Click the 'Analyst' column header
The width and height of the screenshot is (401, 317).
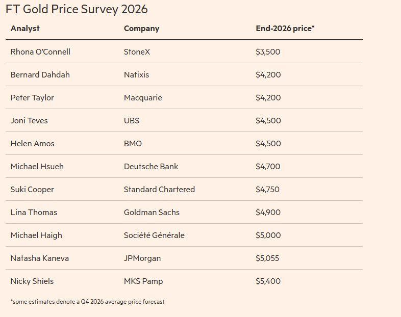pyautogui.click(x=25, y=29)
